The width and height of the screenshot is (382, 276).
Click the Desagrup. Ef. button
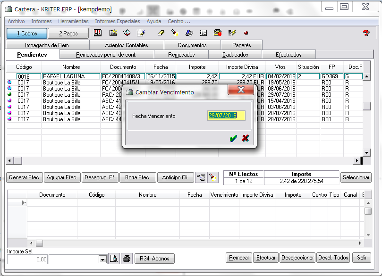click(x=100, y=177)
